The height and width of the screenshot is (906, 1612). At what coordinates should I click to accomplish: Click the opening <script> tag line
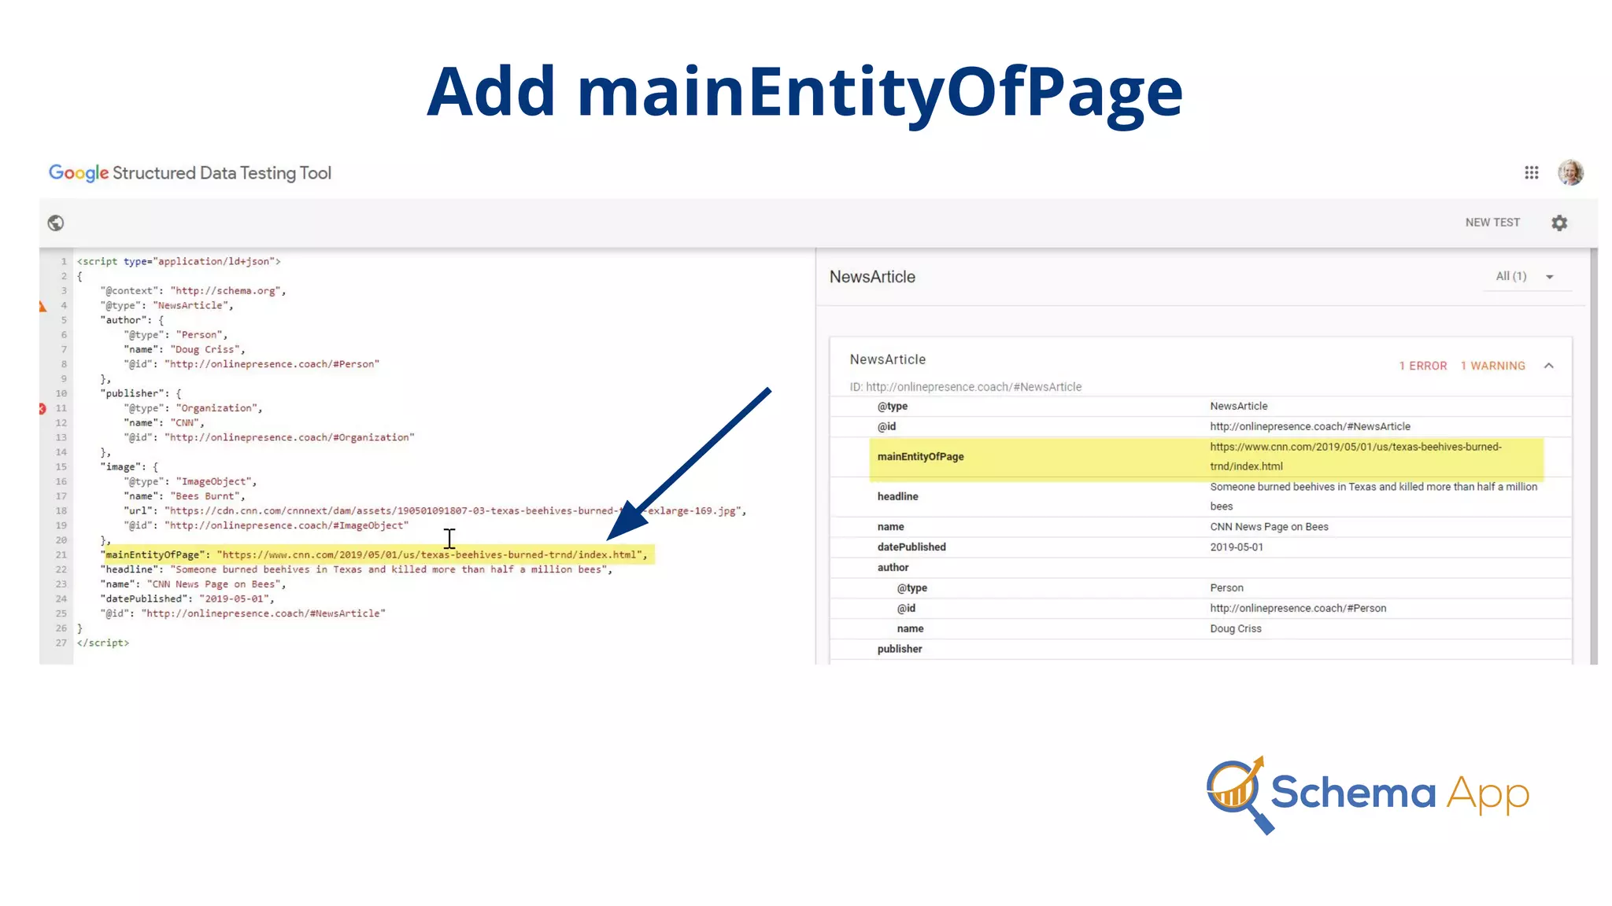[x=179, y=262]
